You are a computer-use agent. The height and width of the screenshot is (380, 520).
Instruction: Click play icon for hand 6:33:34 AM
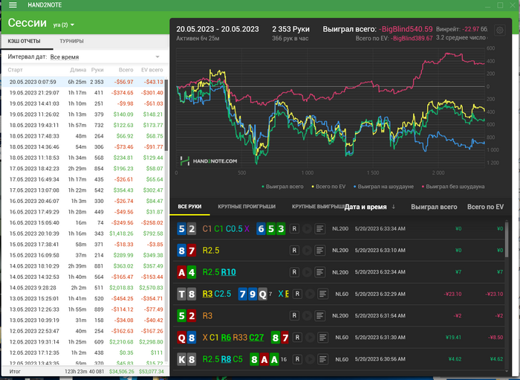tap(307, 228)
